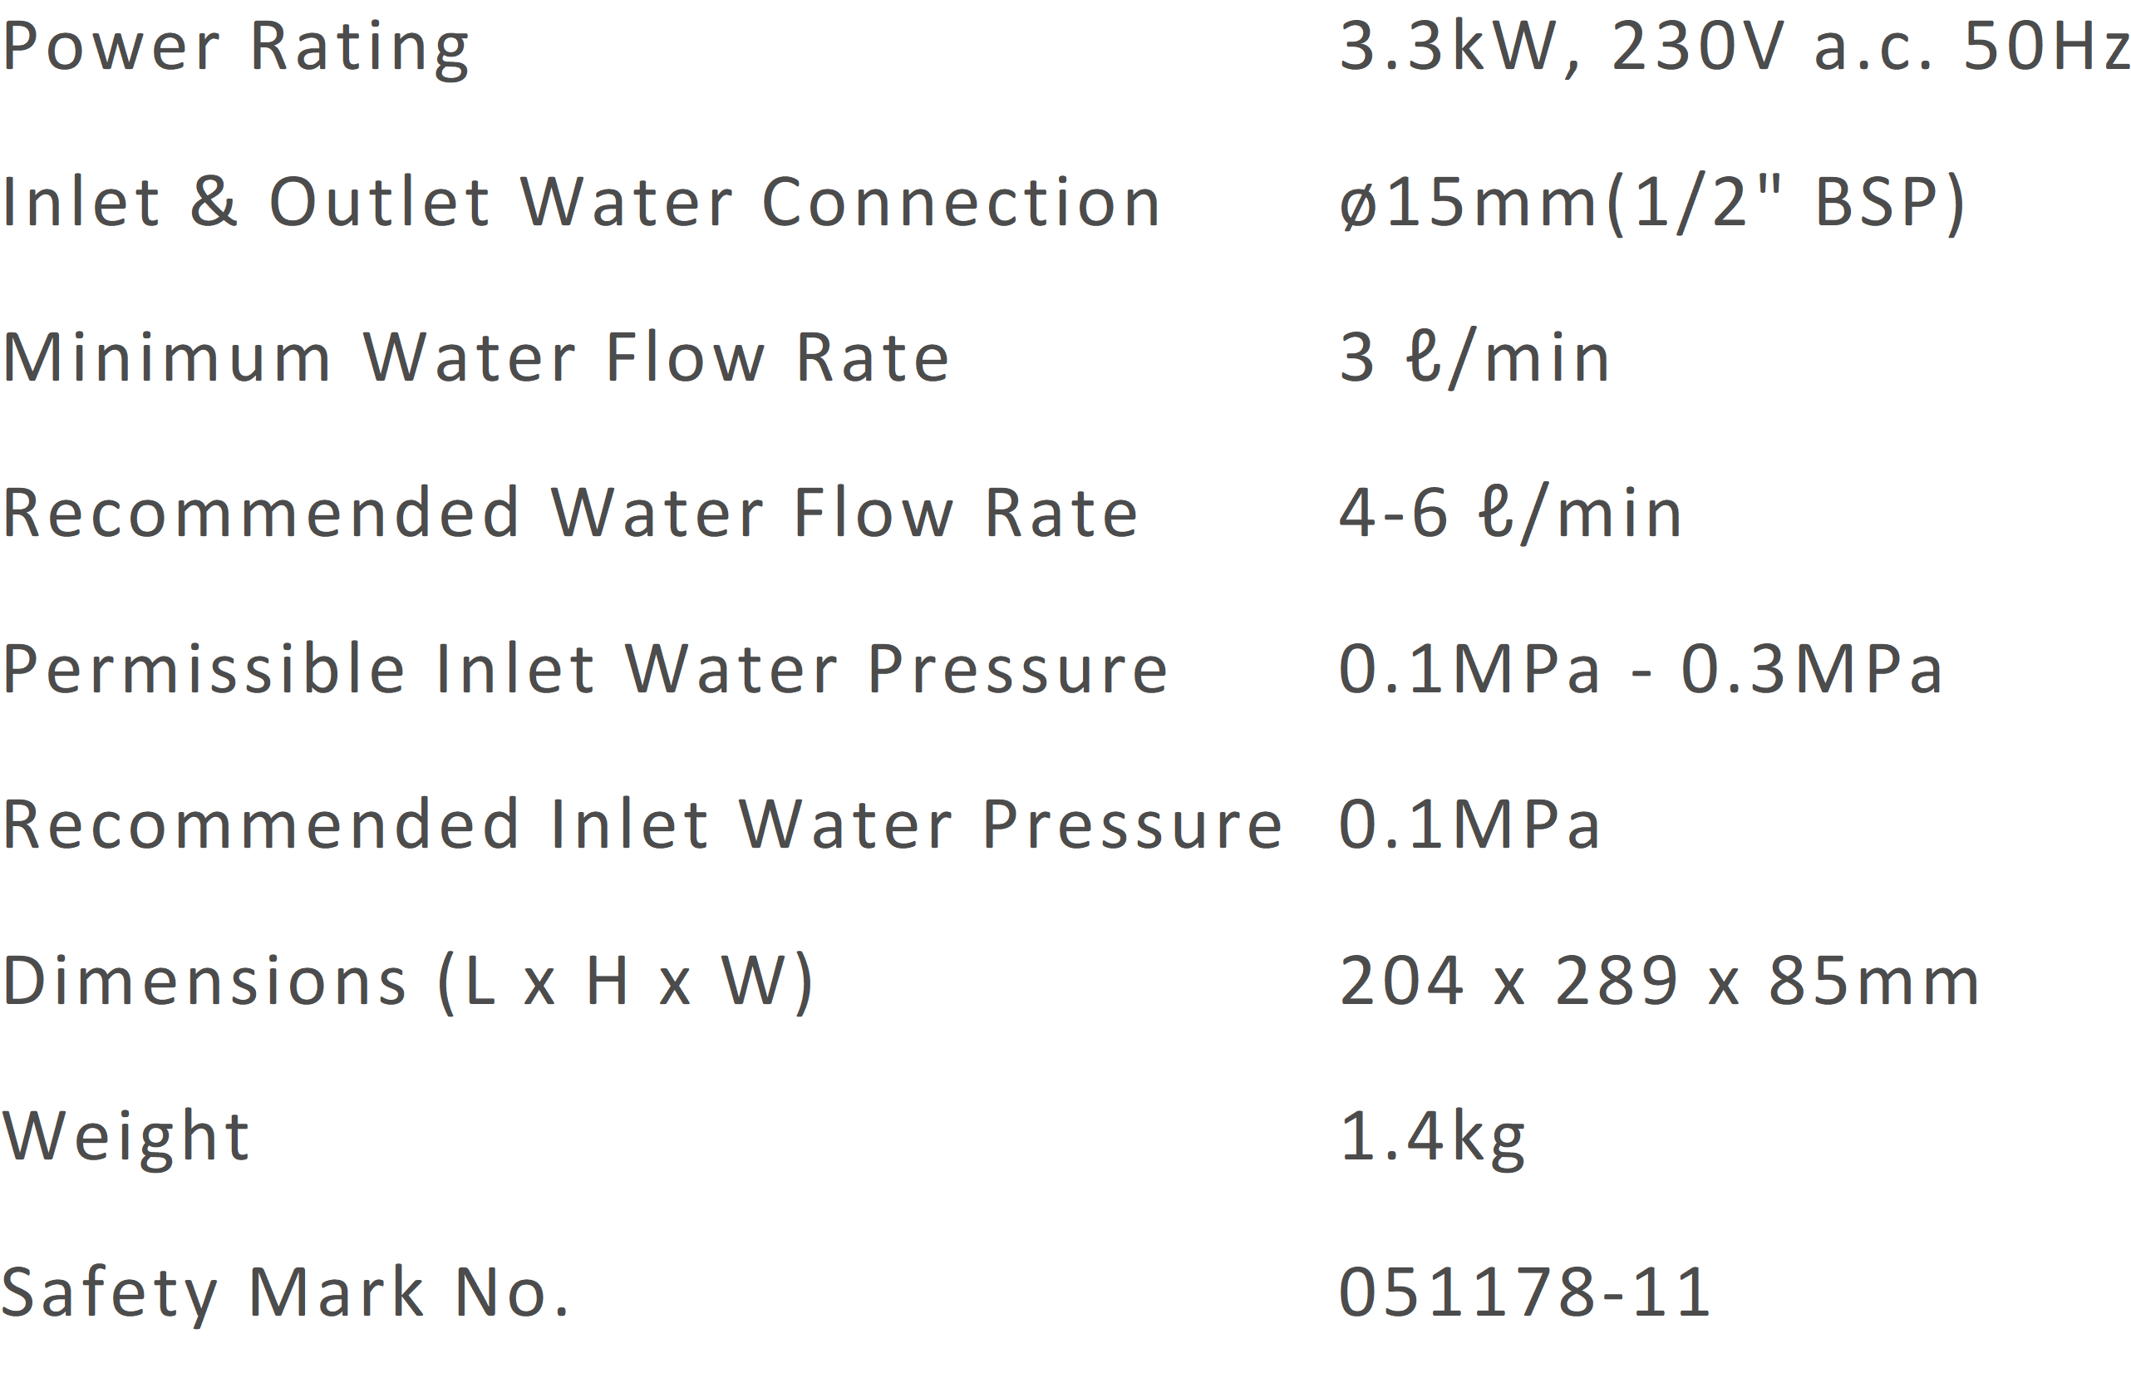Click the Power Rating label

pyautogui.click(x=235, y=50)
